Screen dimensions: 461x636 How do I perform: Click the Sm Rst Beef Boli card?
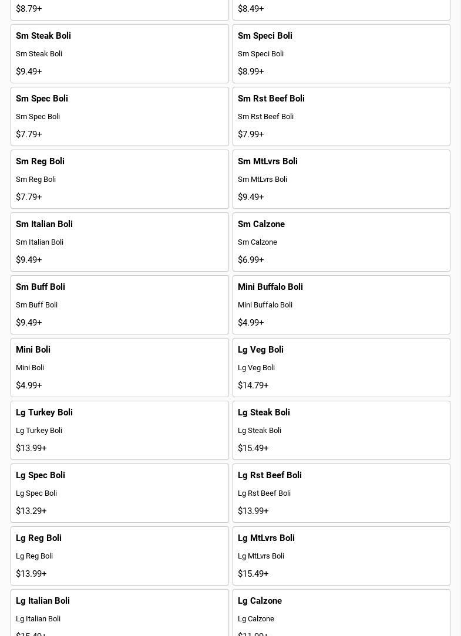[341, 116]
